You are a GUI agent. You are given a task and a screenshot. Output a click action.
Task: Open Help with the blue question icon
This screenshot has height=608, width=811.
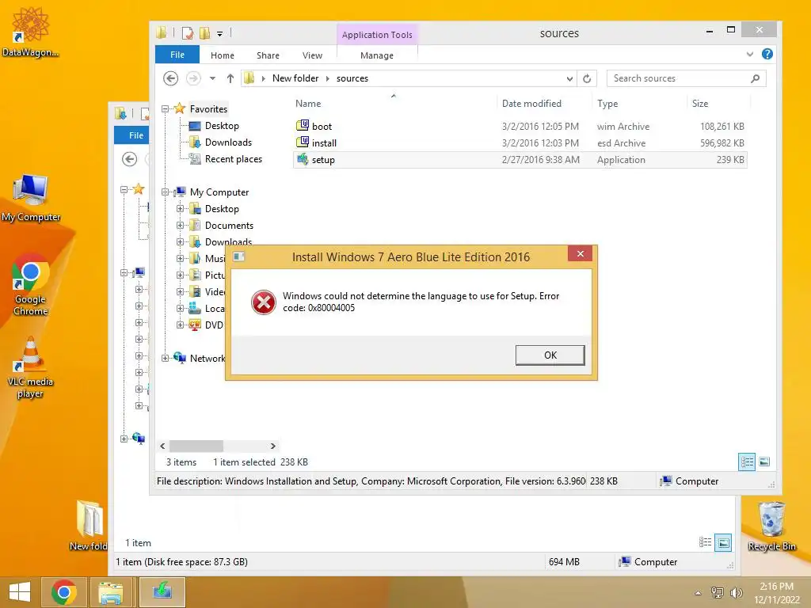pos(767,55)
